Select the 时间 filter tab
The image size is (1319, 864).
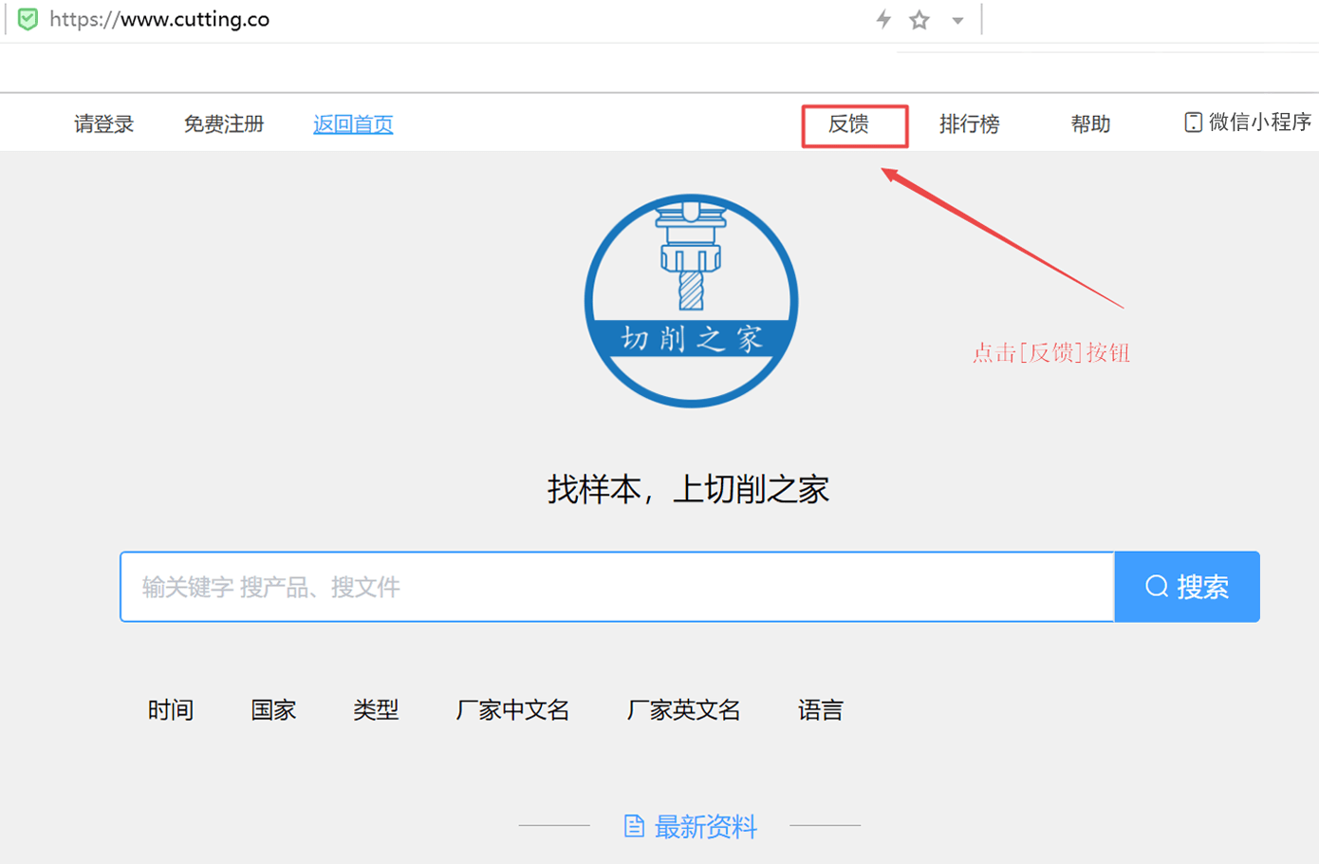pos(171,709)
